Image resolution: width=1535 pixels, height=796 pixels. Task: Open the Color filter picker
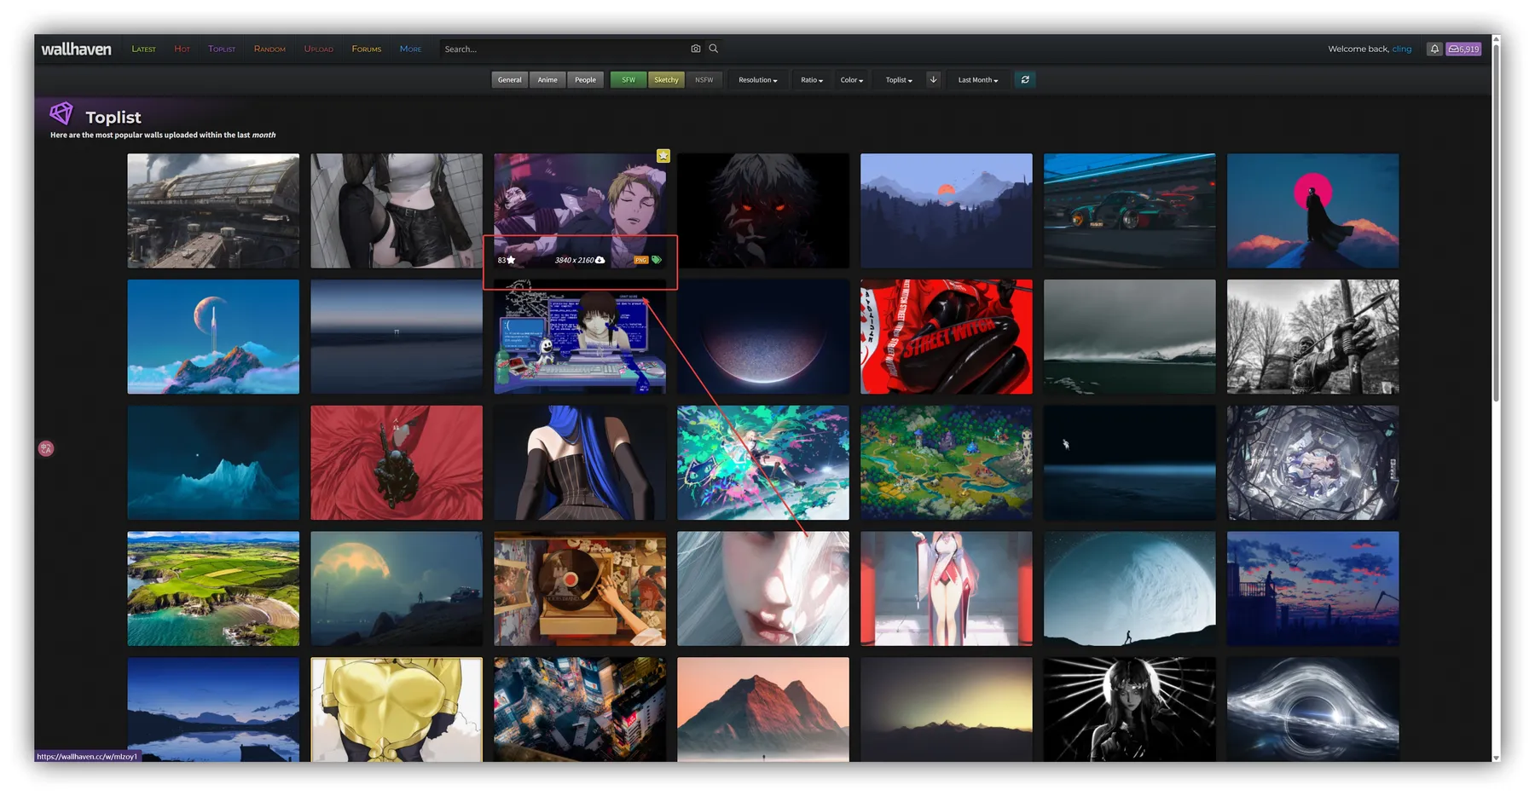point(850,79)
